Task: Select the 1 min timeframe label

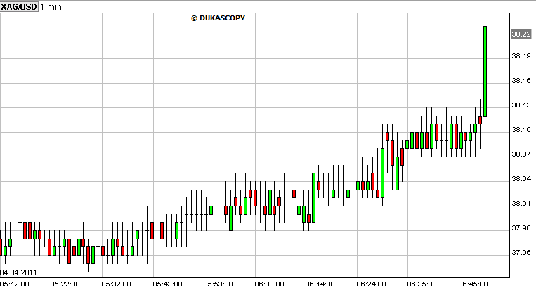Action: click(x=51, y=7)
